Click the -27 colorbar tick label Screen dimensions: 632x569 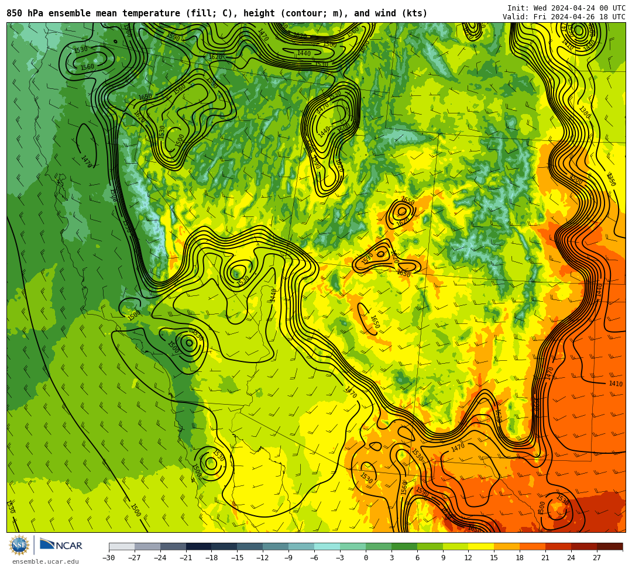click(x=135, y=558)
